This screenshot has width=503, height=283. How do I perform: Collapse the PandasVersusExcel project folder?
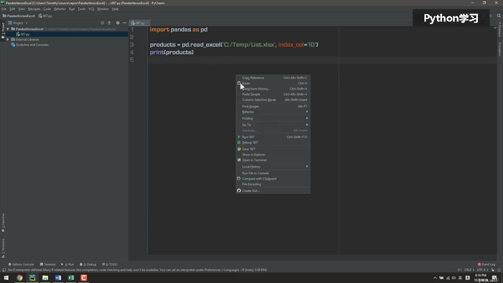[8, 29]
